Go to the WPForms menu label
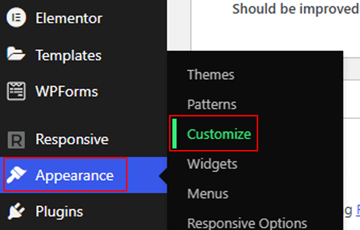 coord(67,91)
